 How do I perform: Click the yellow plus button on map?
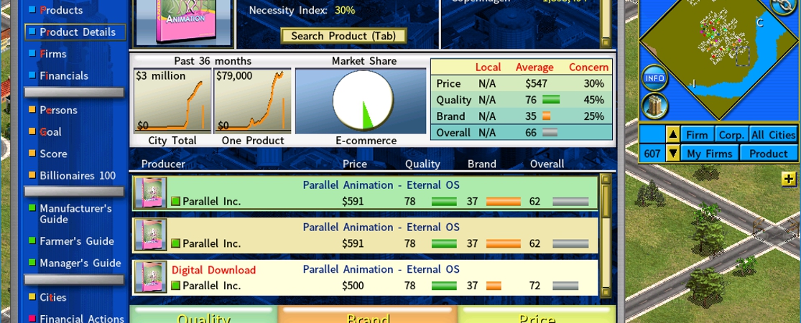(789, 179)
